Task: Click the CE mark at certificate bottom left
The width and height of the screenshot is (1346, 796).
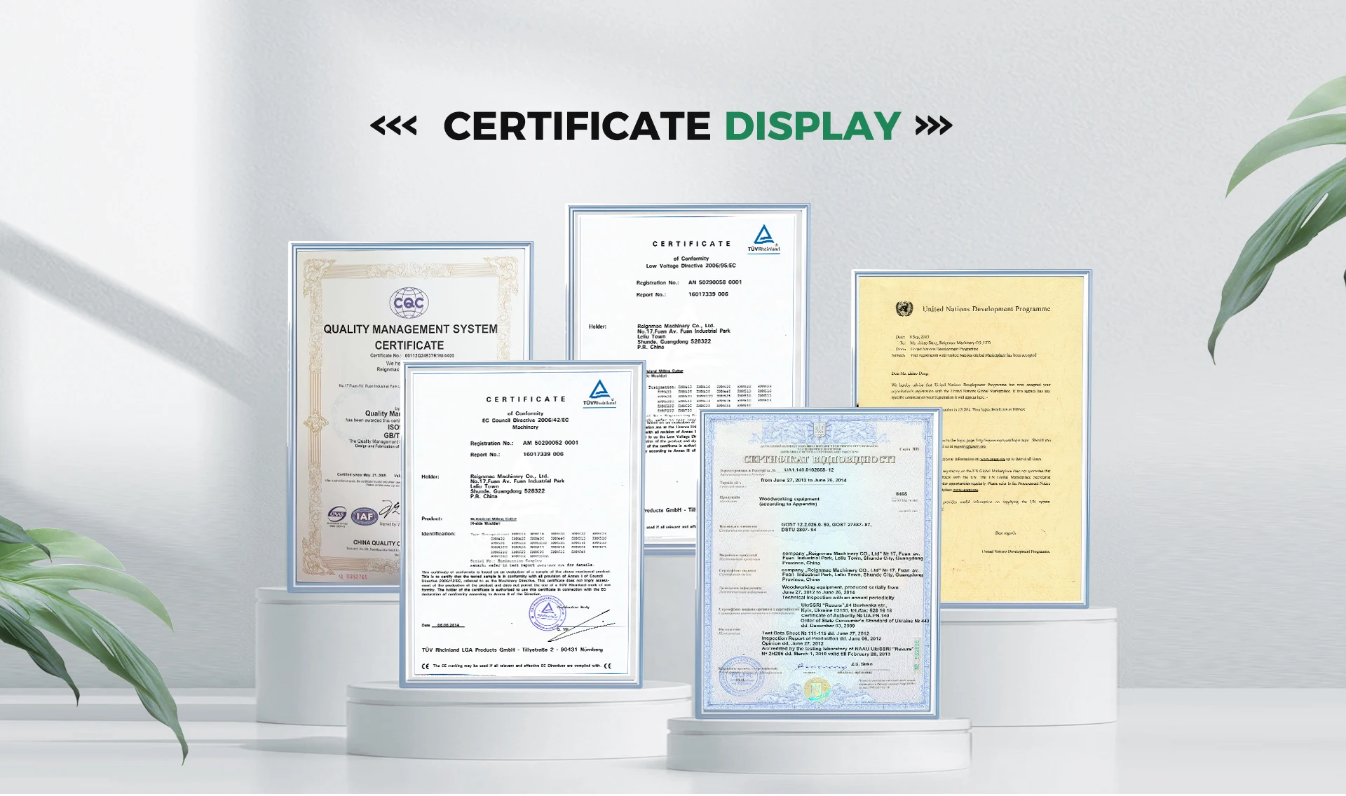Action: click(426, 666)
